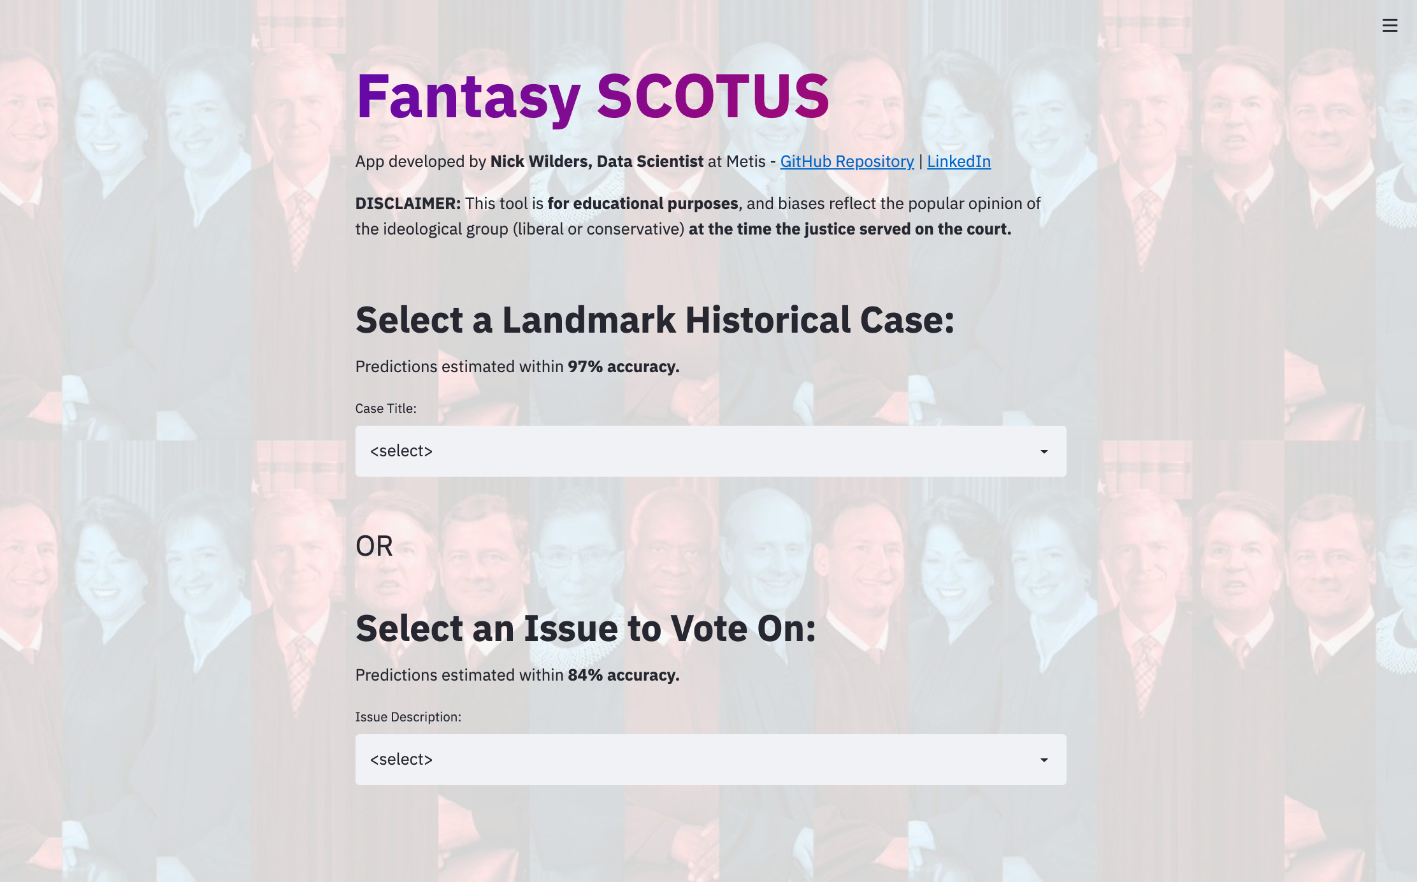Viewport: 1417px width, 882px height.
Task: Click the Issue Description dropdown arrow
Action: (1044, 760)
